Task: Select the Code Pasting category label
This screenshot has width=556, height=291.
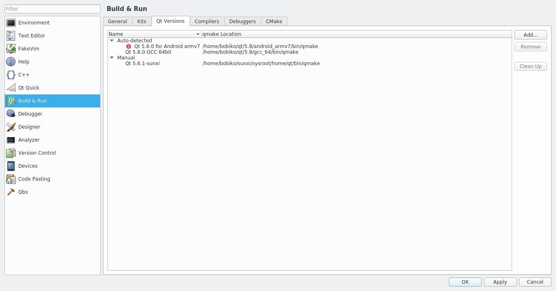Action: coord(34,179)
